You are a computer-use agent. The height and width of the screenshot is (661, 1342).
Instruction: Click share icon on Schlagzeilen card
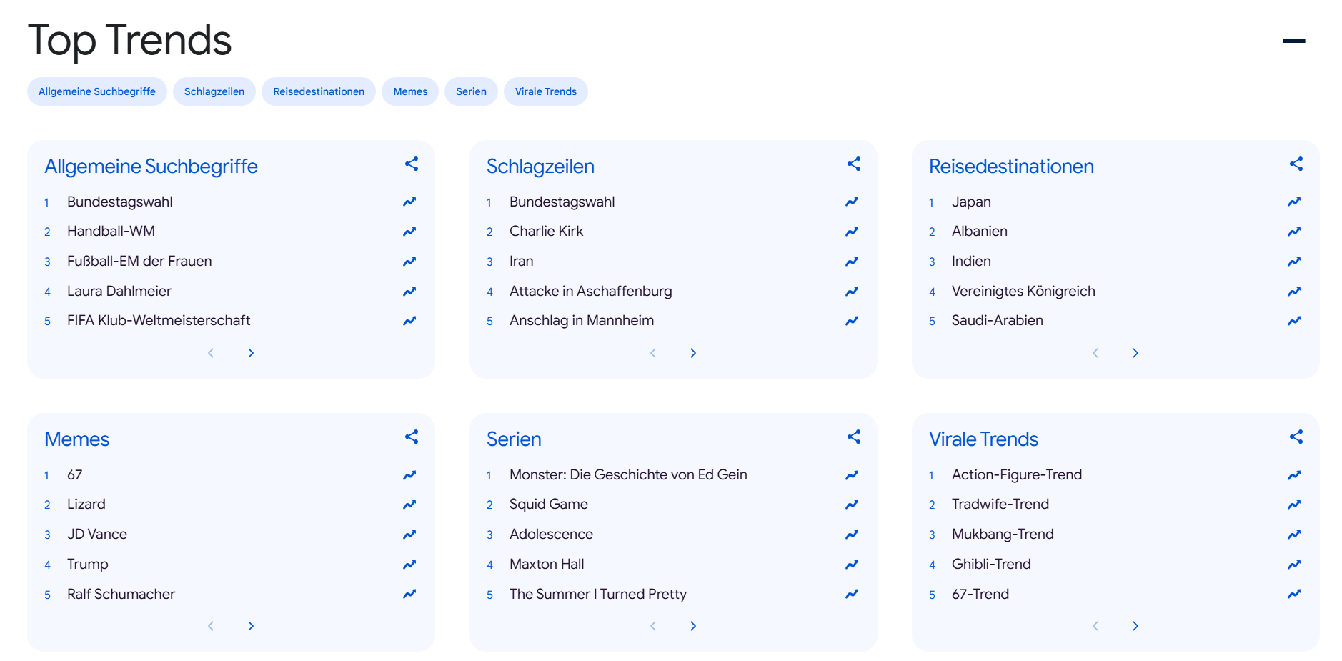click(x=854, y=164)
